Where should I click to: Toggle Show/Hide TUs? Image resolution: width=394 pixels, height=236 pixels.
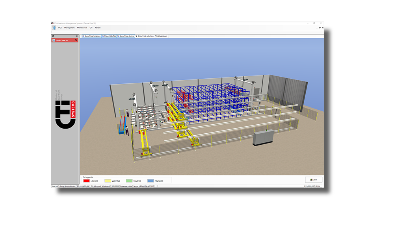109,36
